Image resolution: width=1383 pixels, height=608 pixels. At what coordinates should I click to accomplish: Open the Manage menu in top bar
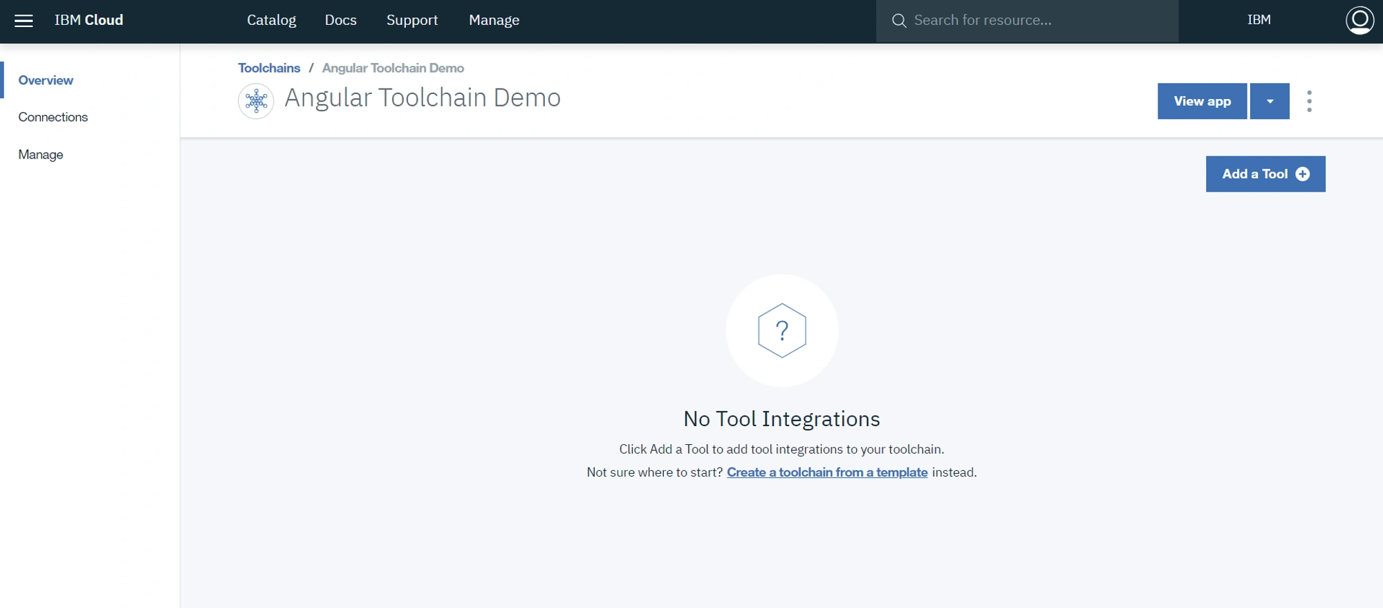(494, 20)
